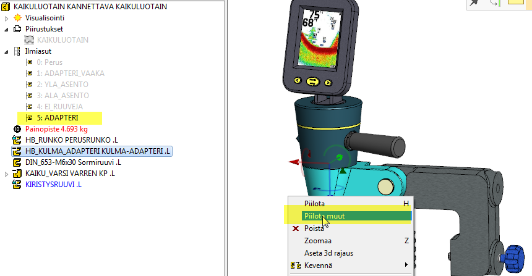The height and width of the screenshot is (276, 532).
Task: Select the DIN_653-M6x30 Sormiruuvi .L row
Action: [x=73, y=162]
